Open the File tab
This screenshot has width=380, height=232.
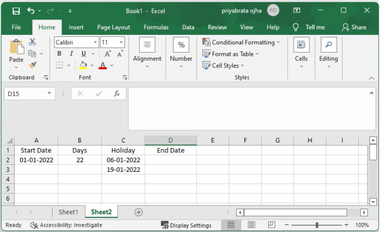click(x=16, y=27)
